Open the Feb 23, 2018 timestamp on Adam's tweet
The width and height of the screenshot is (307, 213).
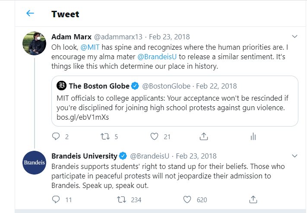pyautogui.click(x=170, y=37)
